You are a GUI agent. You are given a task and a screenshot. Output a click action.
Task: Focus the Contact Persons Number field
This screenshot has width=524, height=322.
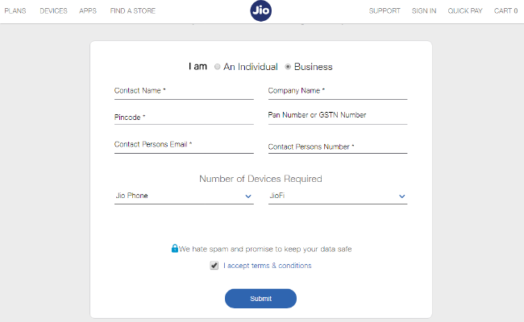tap(338, 147)
